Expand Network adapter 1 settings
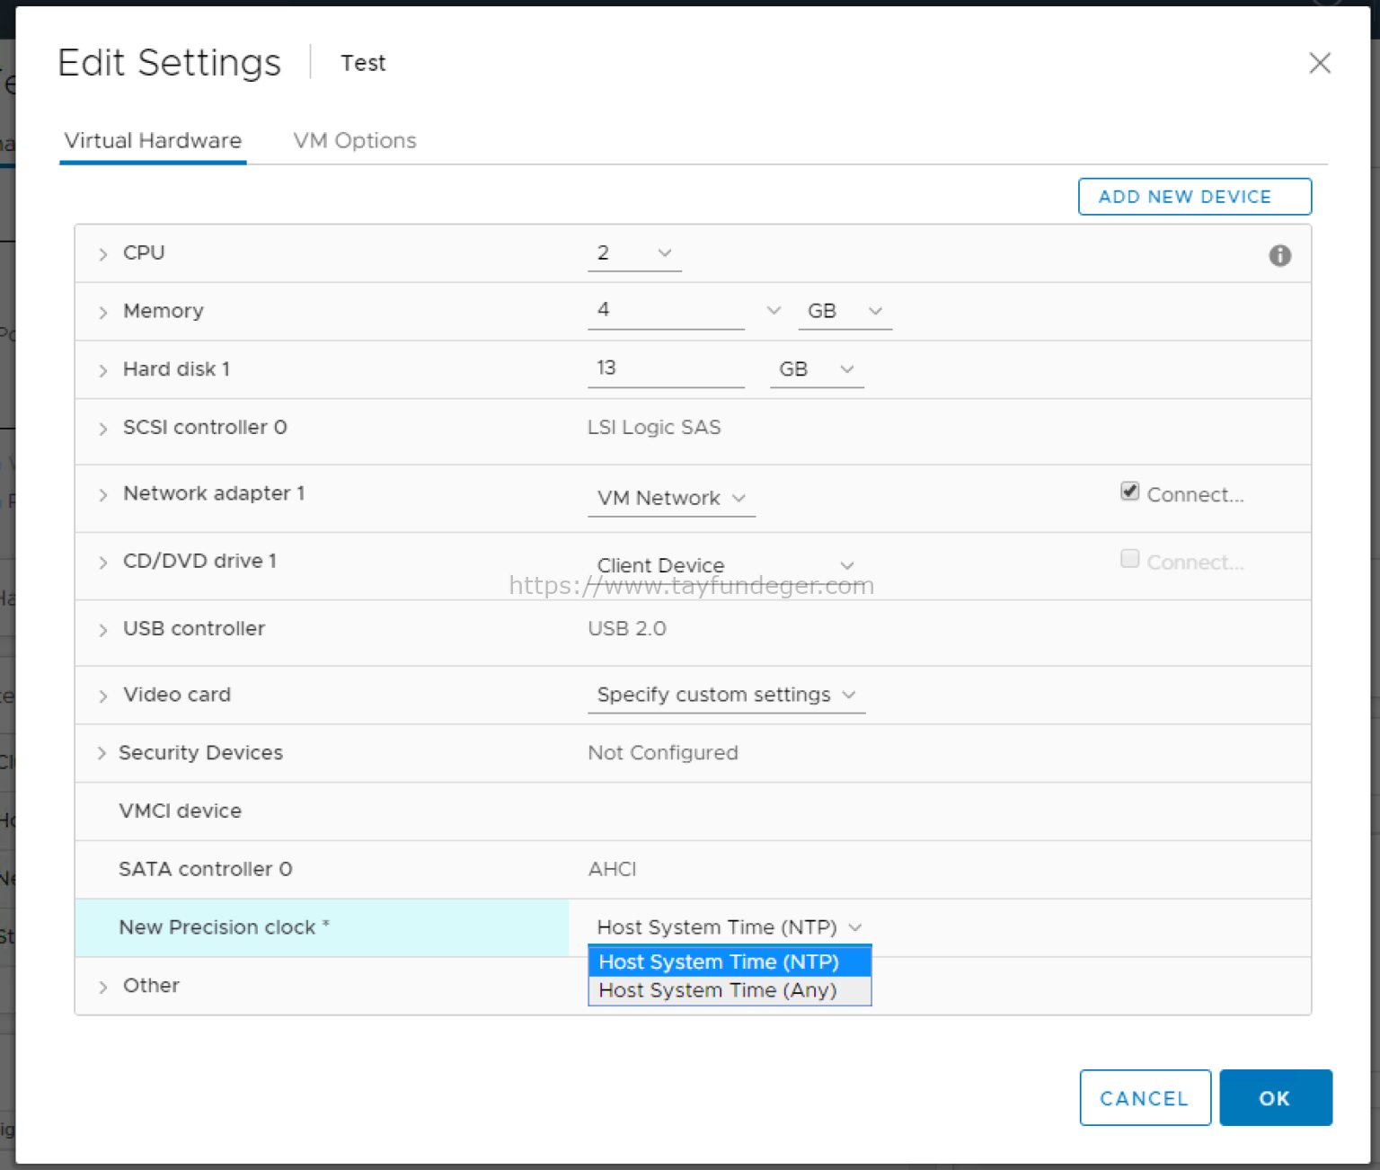This screenshot has height=1170, width=1380. pyautogui.click(x=102, y=494)
